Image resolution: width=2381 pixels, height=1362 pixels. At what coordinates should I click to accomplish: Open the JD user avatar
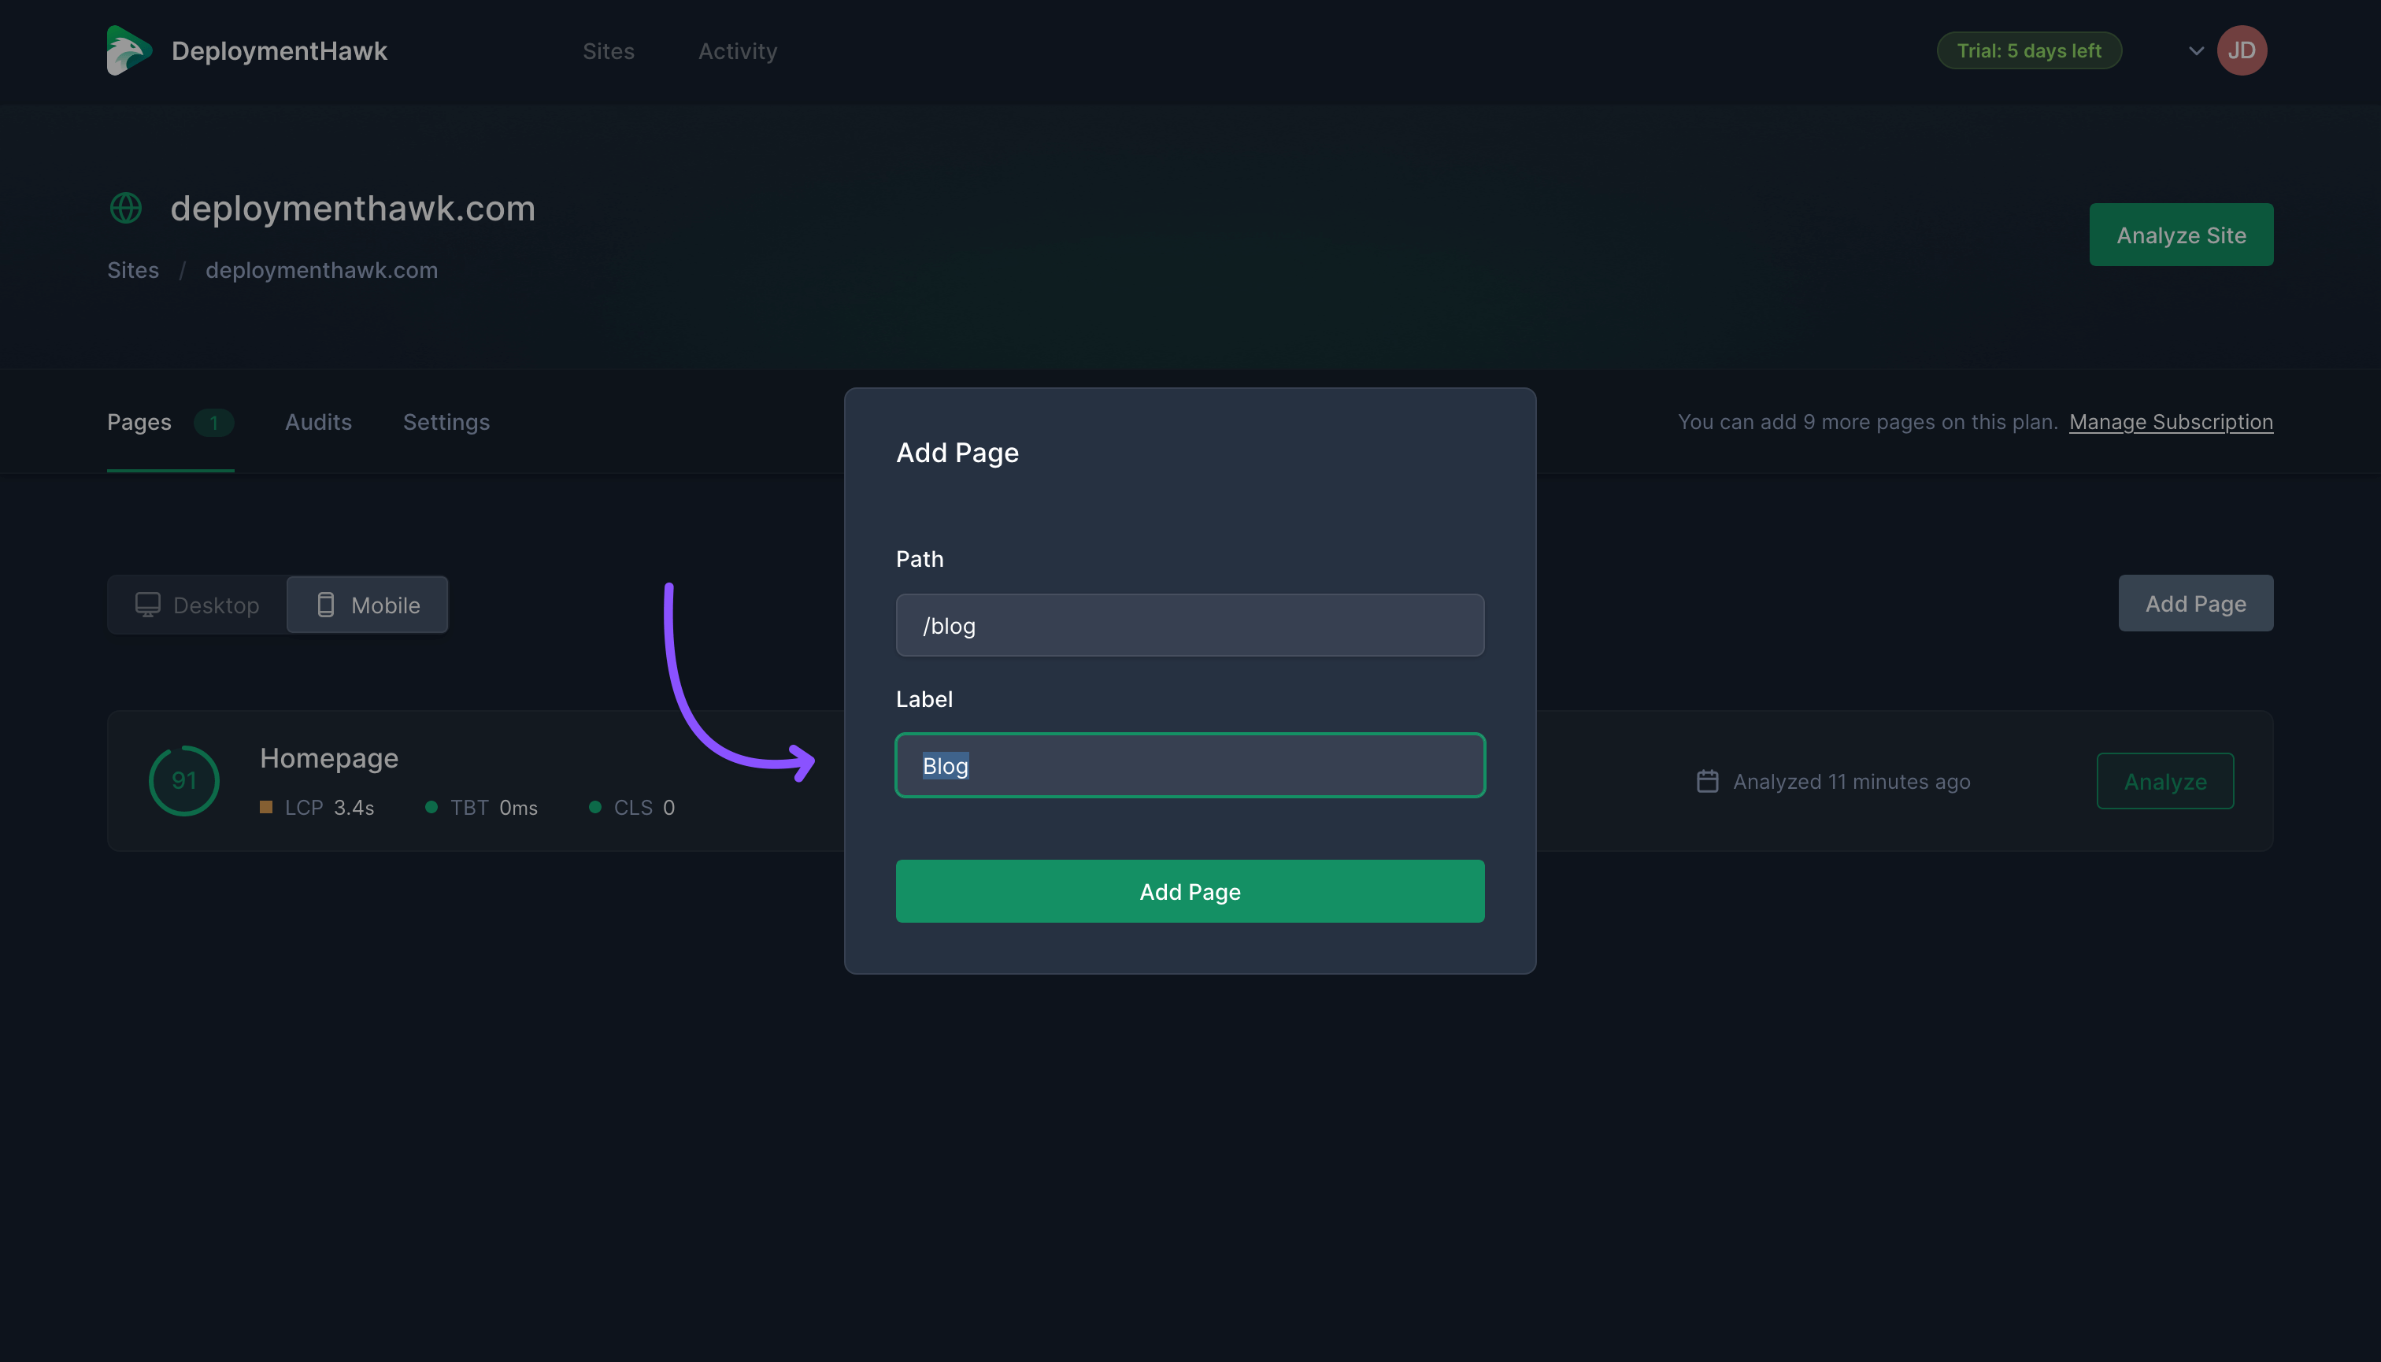[x=2242, y=50]
